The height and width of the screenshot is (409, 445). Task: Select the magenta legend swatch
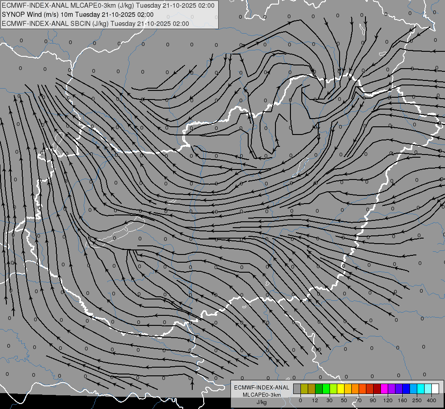click(x=384, y=389)
